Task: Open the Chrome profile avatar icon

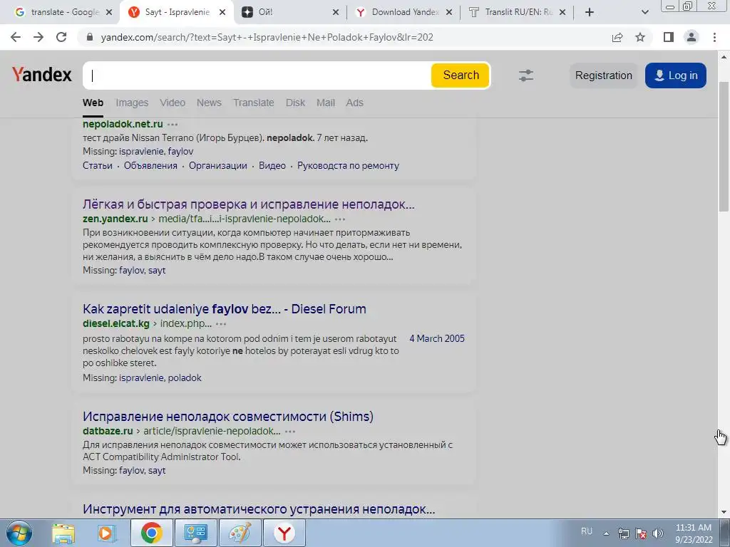Action: coord(692,37)
